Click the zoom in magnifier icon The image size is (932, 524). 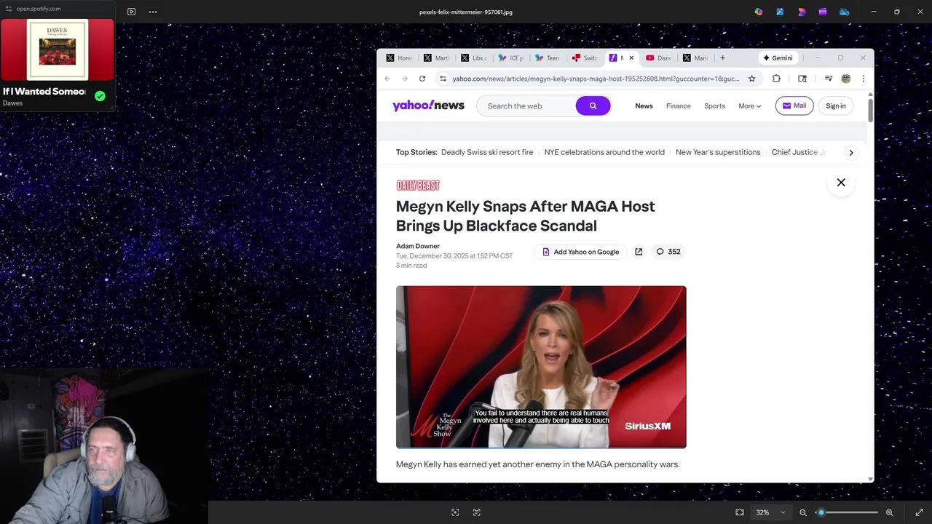point(889,512)
